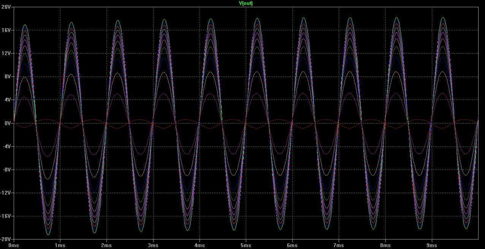
Task: Click the 7ms time axis label
Action: [338, 246]
